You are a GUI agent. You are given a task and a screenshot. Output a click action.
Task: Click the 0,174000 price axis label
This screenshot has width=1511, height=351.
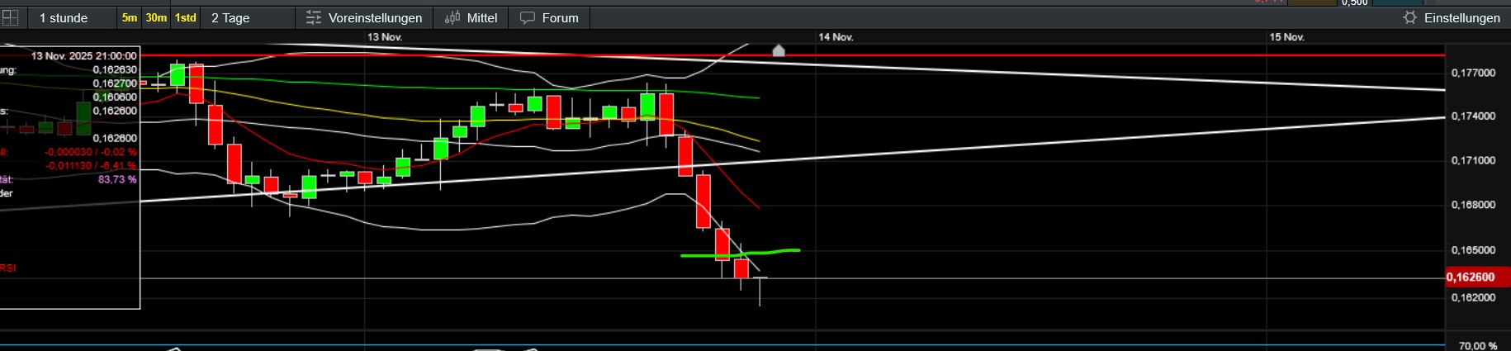pyautogui.click(x=1473, y=116)
